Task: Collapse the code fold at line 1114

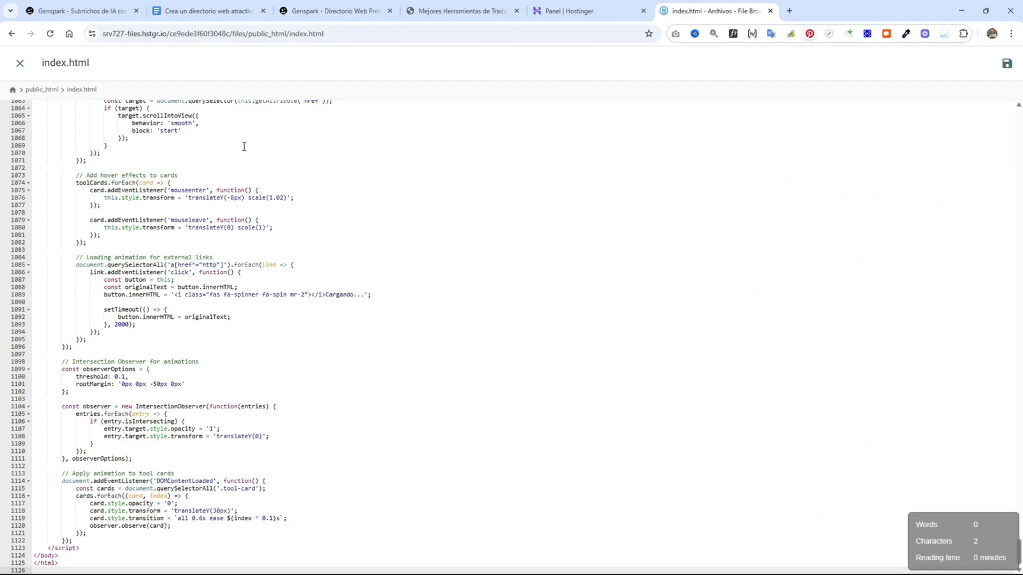Action: (x=28, y=480)
